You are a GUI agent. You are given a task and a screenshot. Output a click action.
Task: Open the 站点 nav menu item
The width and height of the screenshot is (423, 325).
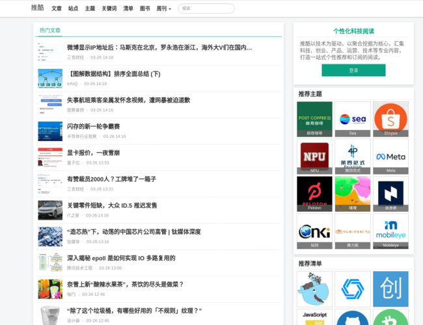[x=73, y=8]
